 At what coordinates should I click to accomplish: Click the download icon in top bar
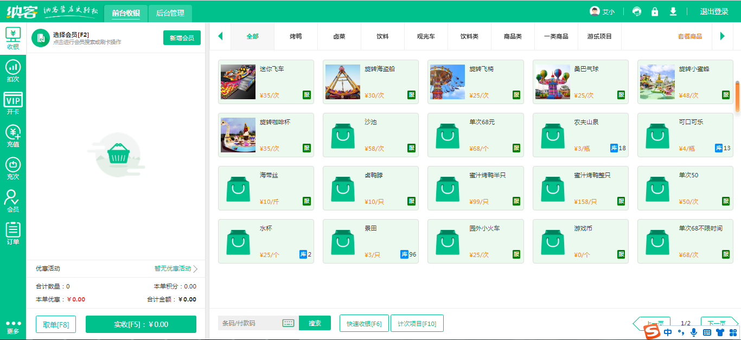673,11
